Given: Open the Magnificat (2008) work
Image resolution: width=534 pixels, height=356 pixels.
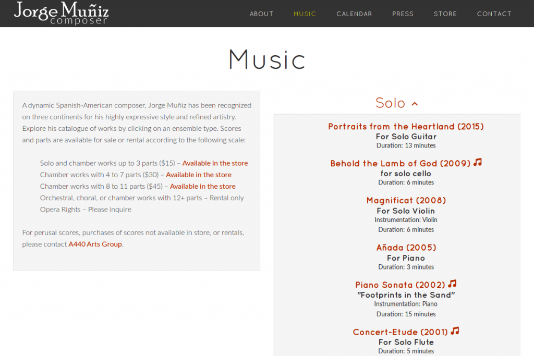Looking at the screenshot, I should 406,201.
